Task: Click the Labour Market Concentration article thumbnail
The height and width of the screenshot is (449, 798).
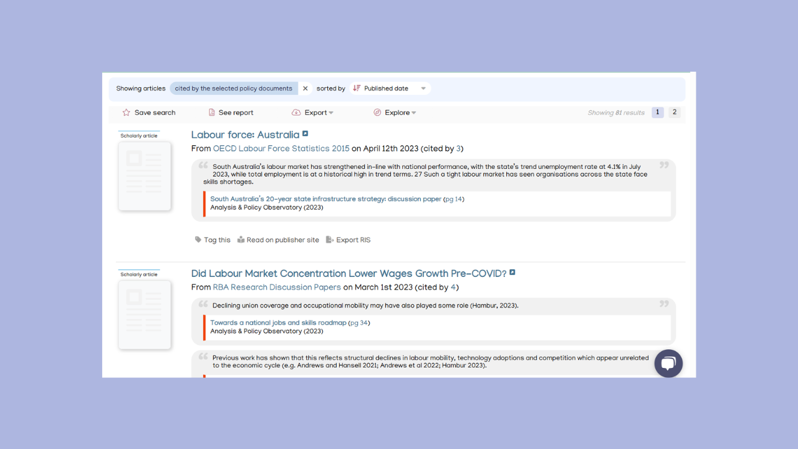Action: (x=145, y=314)
